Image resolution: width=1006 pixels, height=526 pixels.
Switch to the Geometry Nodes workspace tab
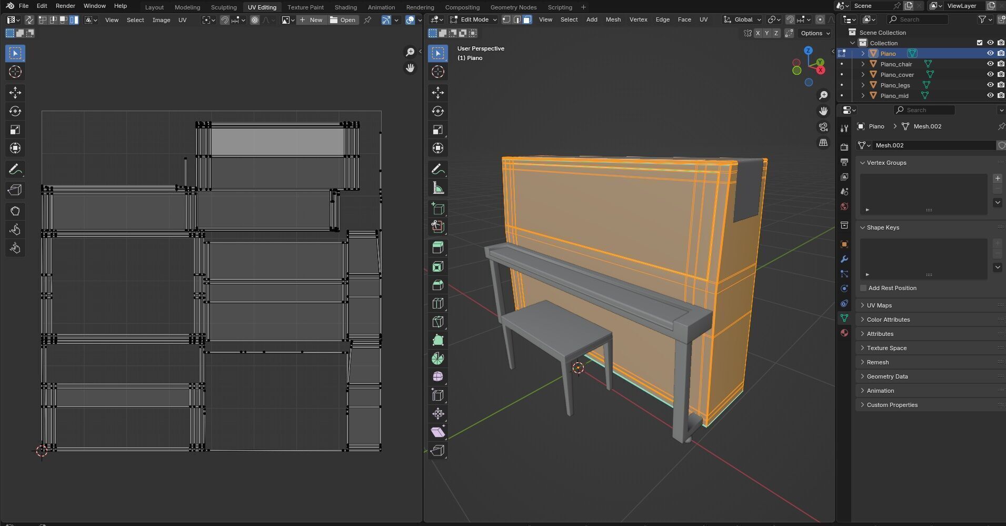coord(513,7)
